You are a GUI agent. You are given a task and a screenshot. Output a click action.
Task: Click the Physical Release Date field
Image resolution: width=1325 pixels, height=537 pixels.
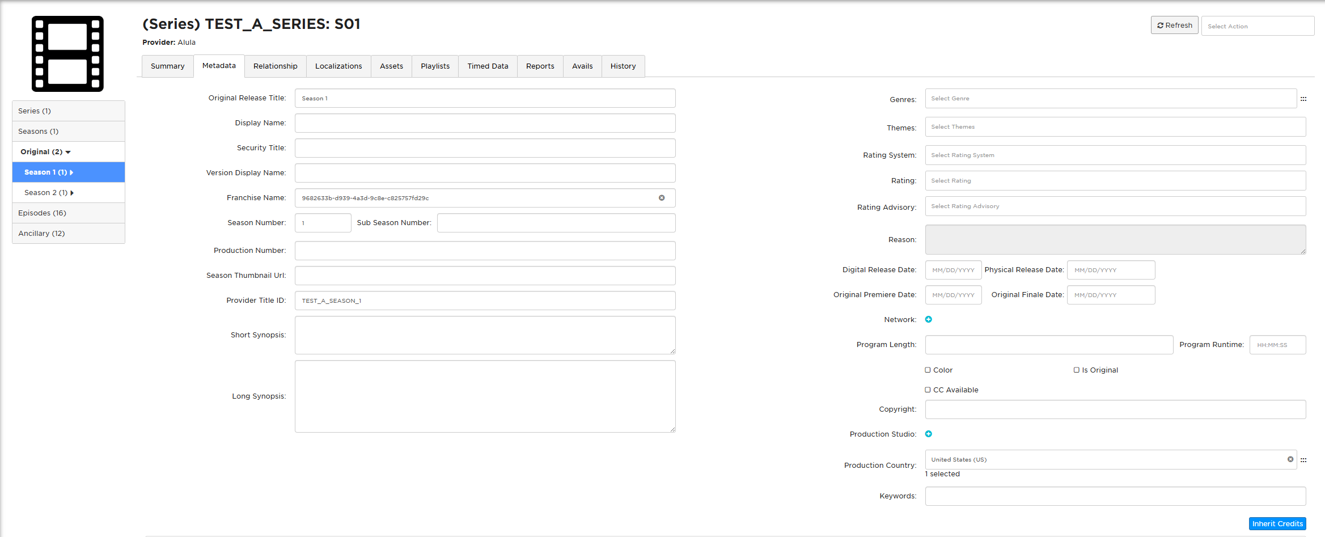coord(1111,270)
